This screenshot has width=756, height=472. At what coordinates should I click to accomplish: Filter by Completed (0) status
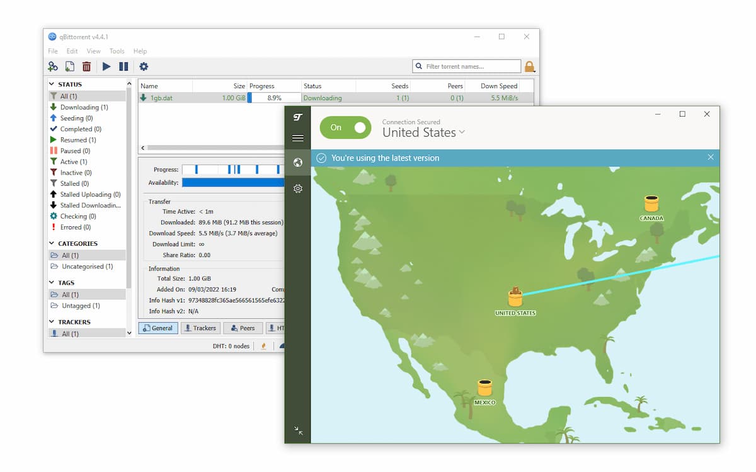point(87,129)
